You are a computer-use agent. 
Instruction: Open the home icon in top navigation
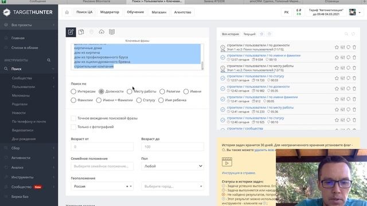point(67,12)
